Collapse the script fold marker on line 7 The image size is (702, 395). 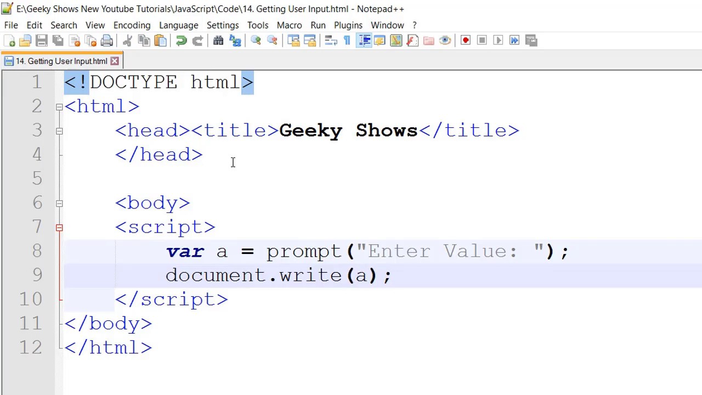(59, 227)
